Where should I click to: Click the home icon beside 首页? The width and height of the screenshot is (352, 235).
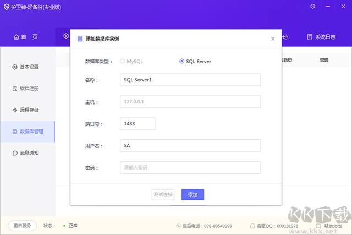[16, 37]
